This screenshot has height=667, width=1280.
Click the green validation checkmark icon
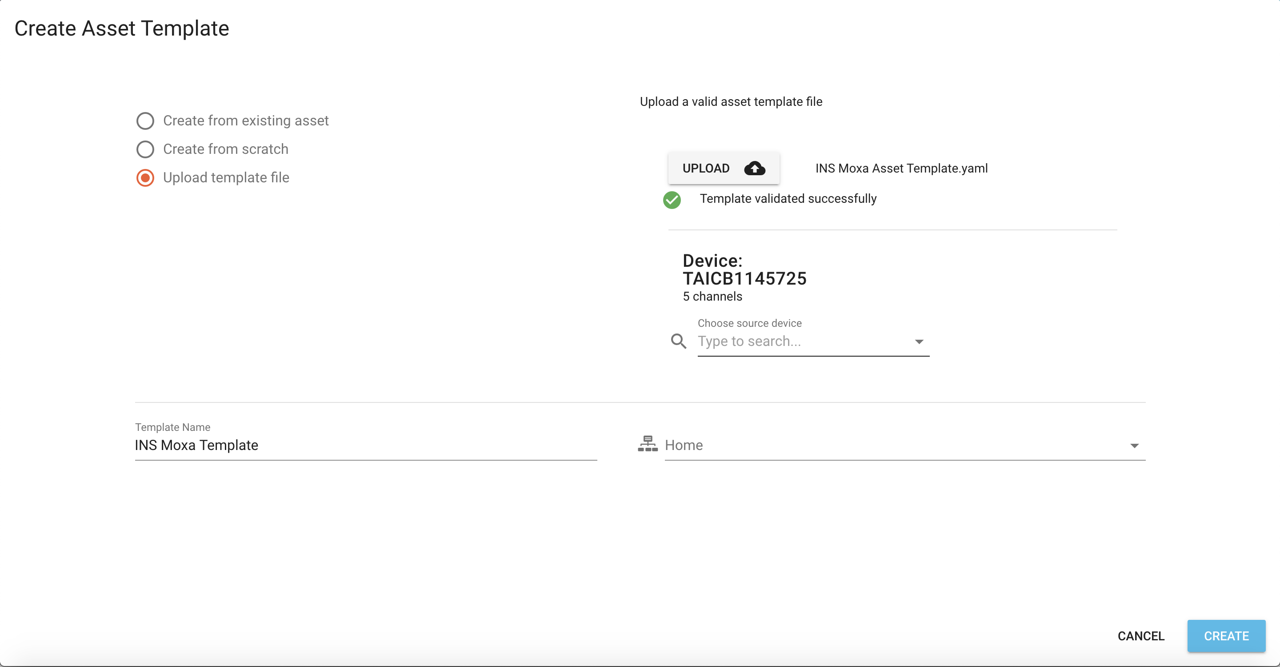pos(672,200)
